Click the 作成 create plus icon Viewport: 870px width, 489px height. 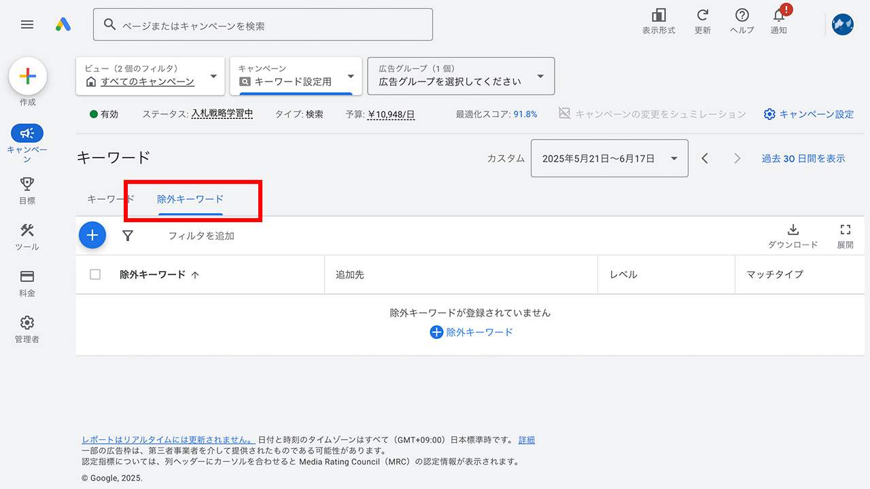point(27,75)
